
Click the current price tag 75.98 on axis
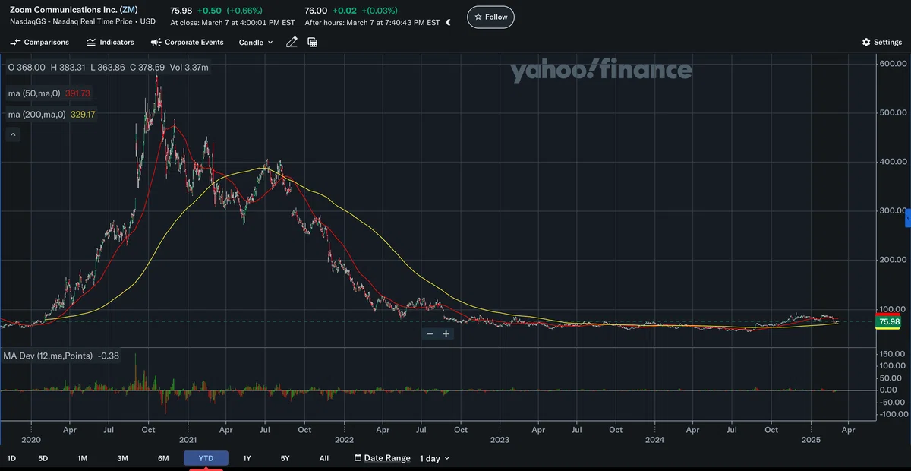click(x=888, y=322)
